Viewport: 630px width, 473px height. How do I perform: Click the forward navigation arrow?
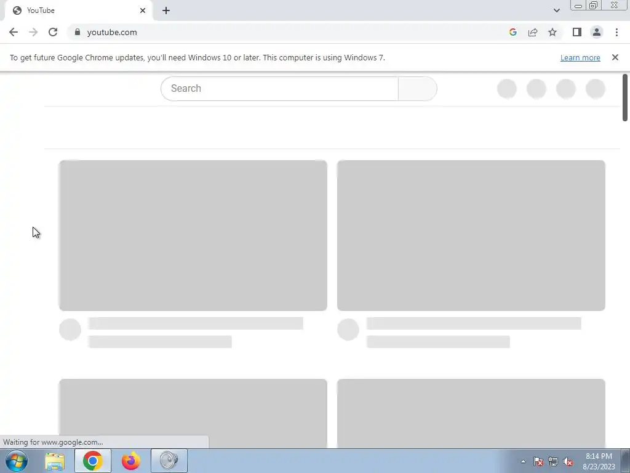click(x=33, y=32)
